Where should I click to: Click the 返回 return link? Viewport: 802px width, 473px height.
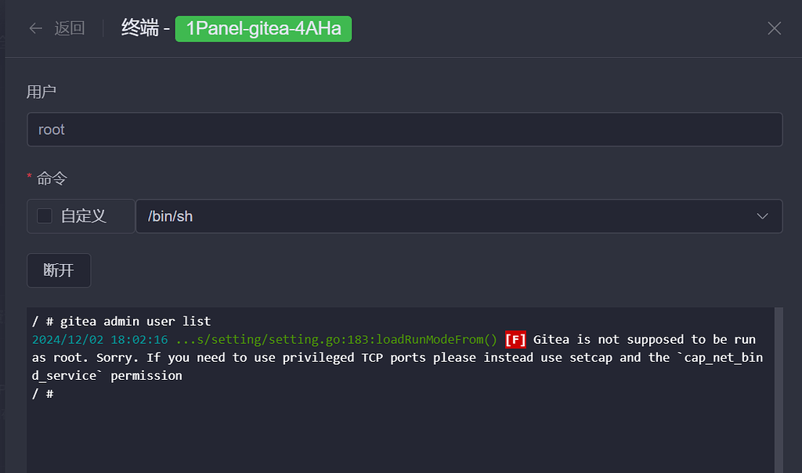coord(69,29)
